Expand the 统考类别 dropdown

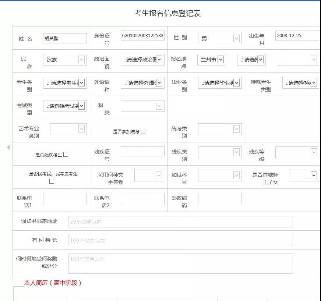(x=220, y=129)
